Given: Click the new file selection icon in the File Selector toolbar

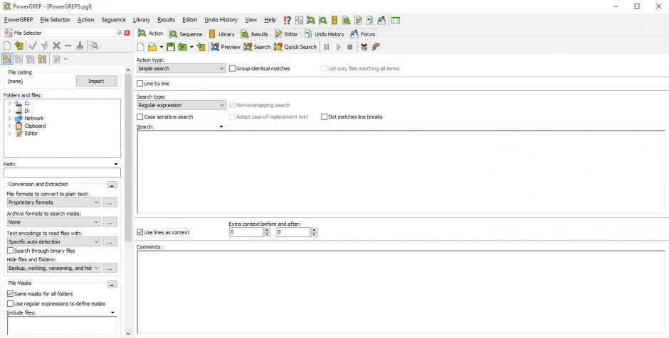Looking at the screenshot, I should click(x=7, y=45).
